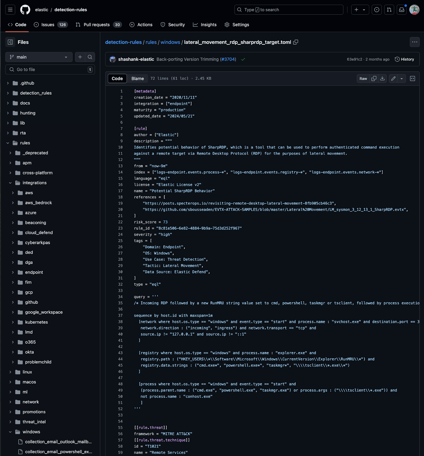Expand the docs folder
This screenshot has height=456, width=424.
pos(8,103)
